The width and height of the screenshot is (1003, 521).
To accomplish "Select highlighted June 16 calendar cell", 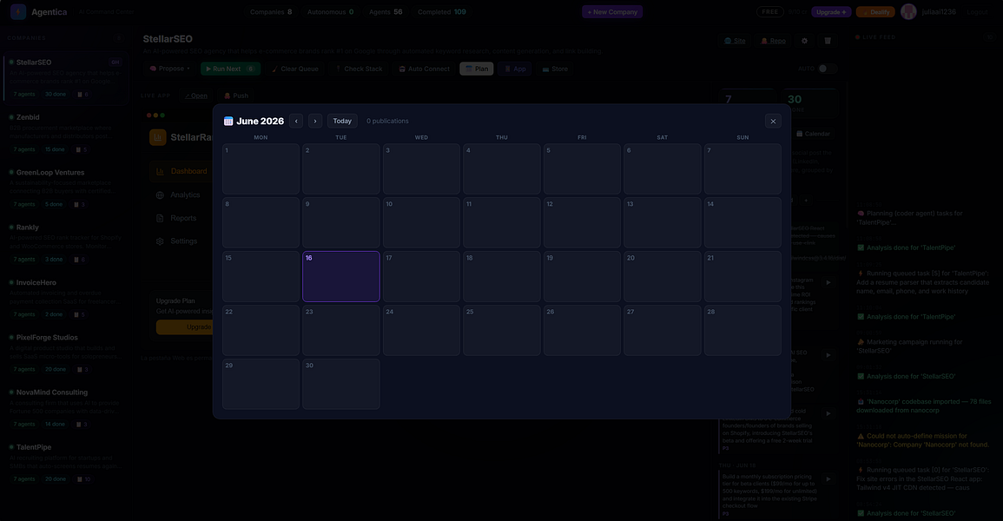I will (x=341, y=276).
